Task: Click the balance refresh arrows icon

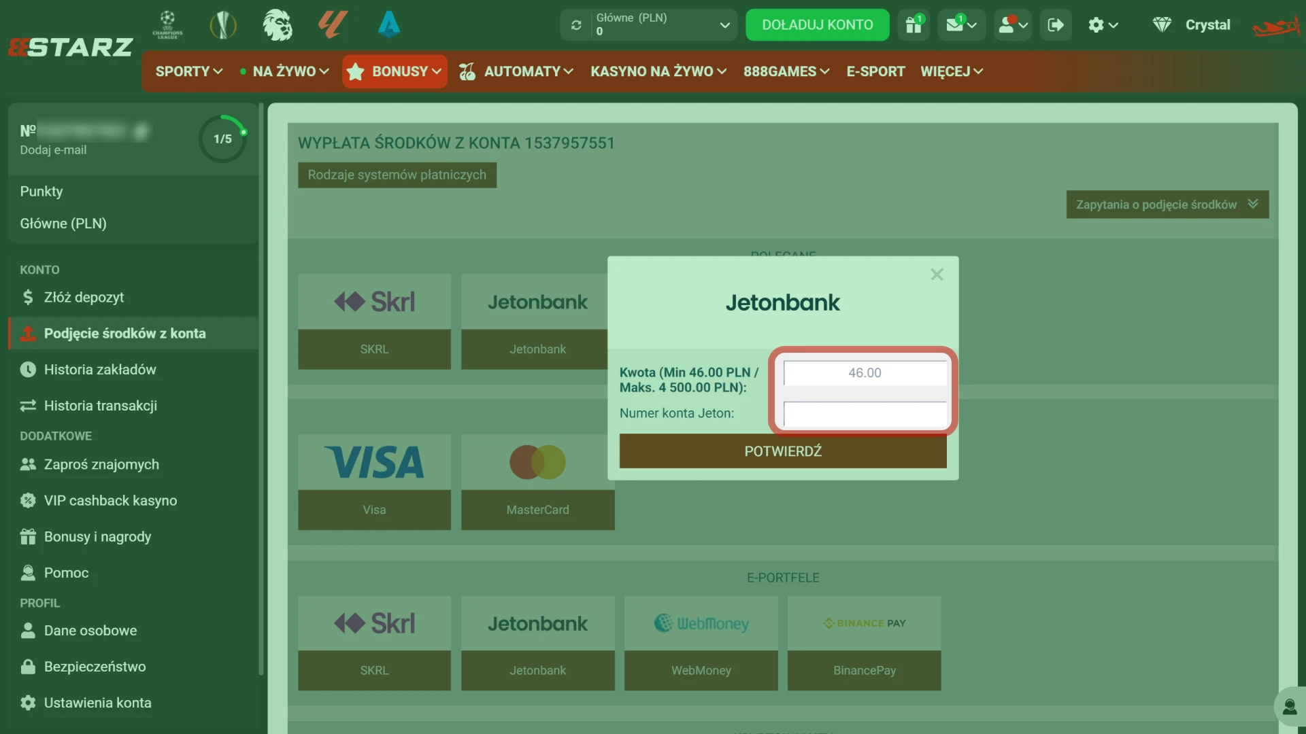Action: [x=576, y=25]
